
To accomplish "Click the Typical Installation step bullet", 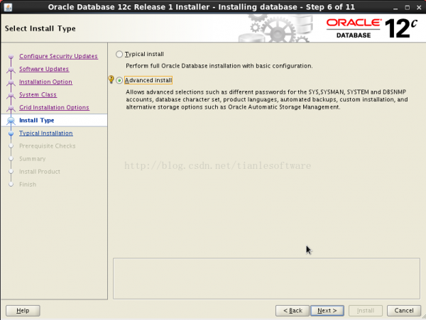I will [11, 133].
